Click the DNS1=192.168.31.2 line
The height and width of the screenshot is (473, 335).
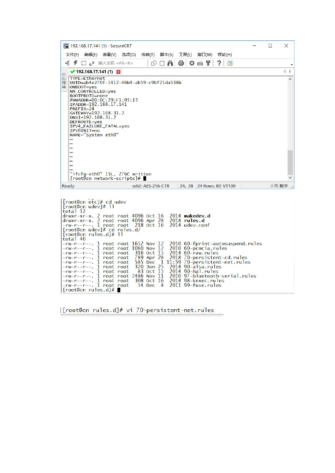pos(93,117)
